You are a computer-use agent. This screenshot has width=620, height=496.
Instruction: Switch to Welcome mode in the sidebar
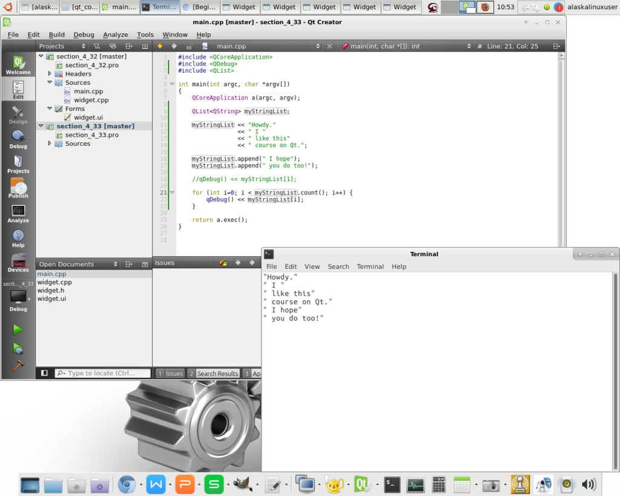[x=18, y=65]
